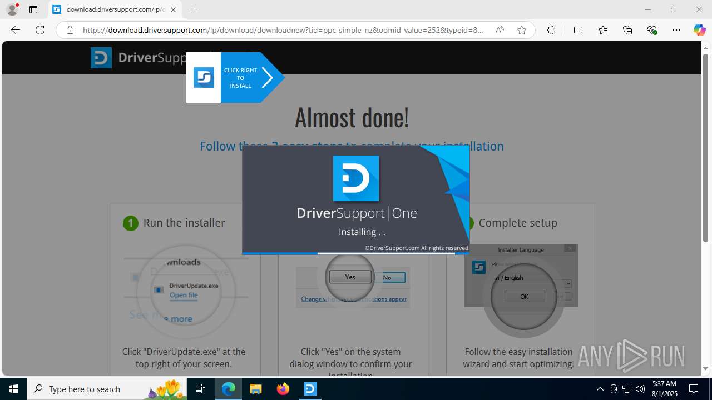This screenshot has width=712, height=400.
Task: Add this page to favorites
Action: 522,30
